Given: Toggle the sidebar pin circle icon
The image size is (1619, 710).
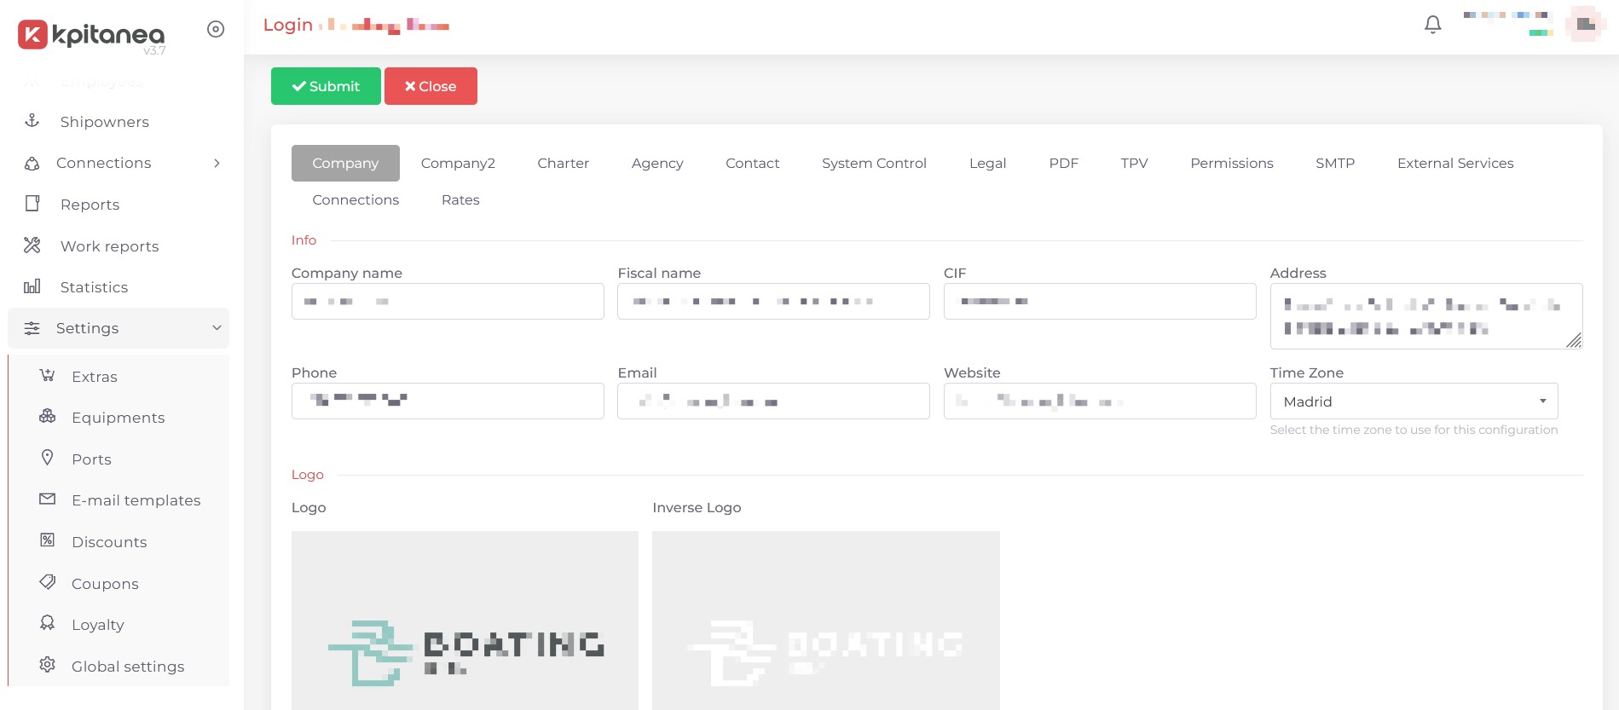Looking at the screenshot, I should 216,29.
